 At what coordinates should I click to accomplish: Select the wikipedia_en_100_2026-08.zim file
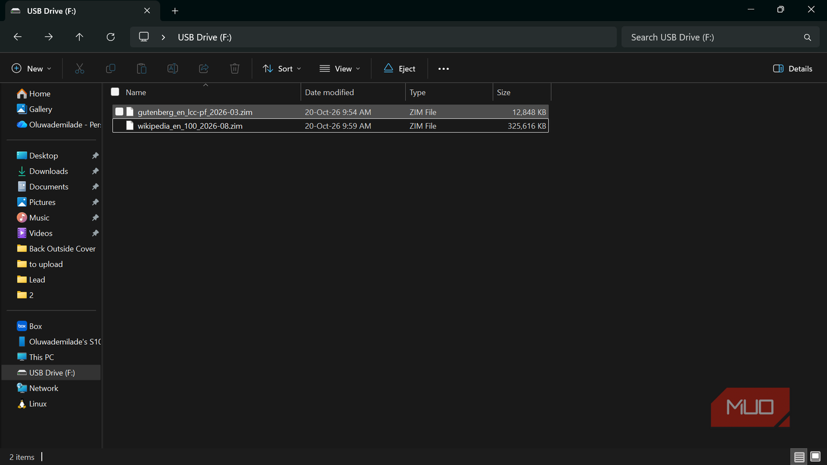click(330, 125)
